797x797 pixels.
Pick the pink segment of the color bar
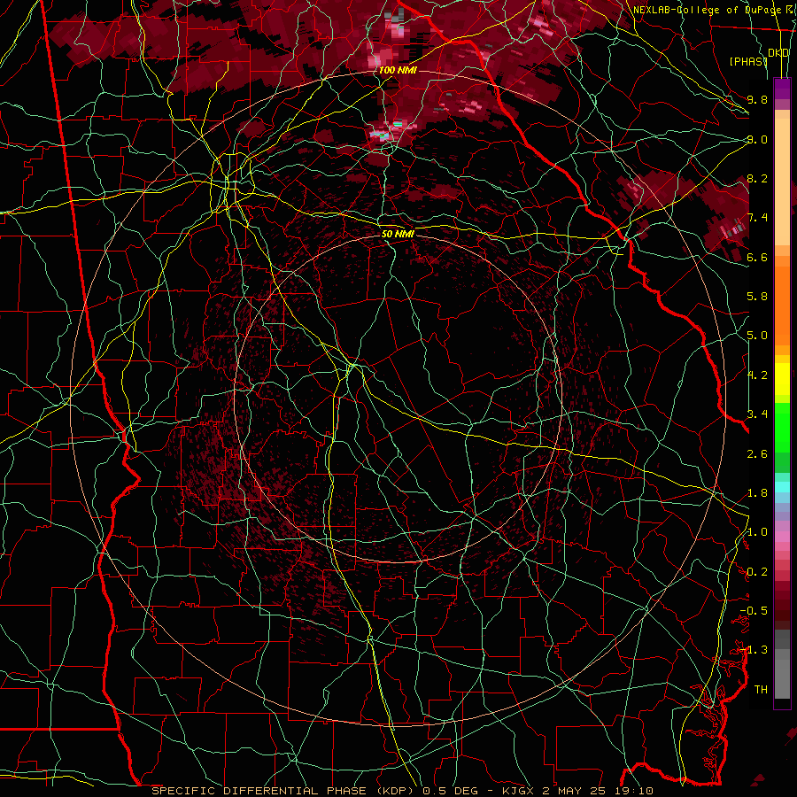click(x=782, y=537)
